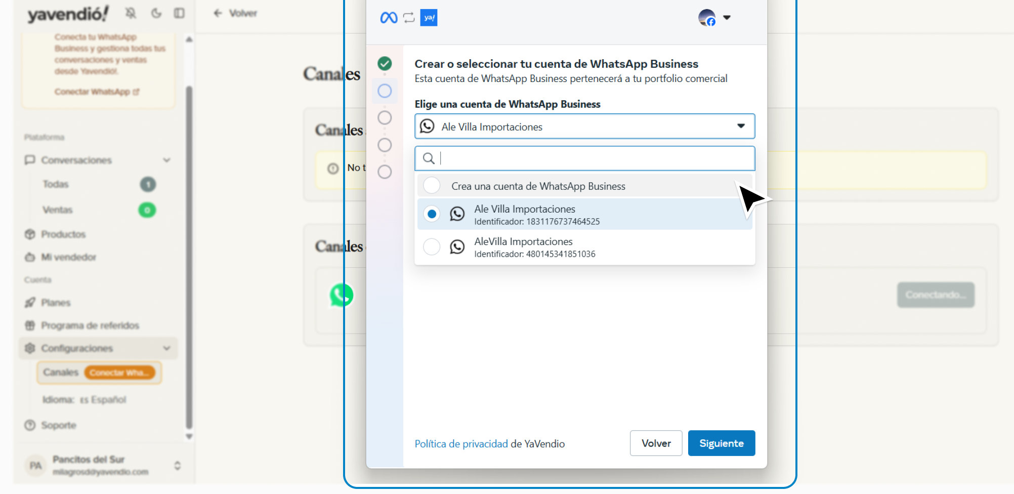Click the Meta logo icon in dialog header
This screenshot has width=1014, height=494.
389,18
